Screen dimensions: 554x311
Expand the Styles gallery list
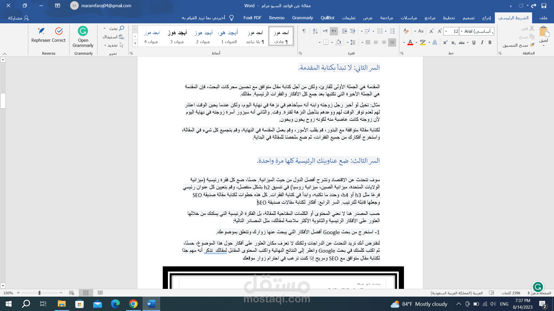coord(135,43)
